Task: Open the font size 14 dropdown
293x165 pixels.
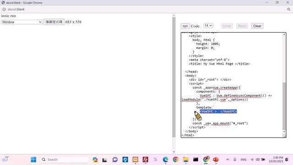Action: click(x=208, y=26)
